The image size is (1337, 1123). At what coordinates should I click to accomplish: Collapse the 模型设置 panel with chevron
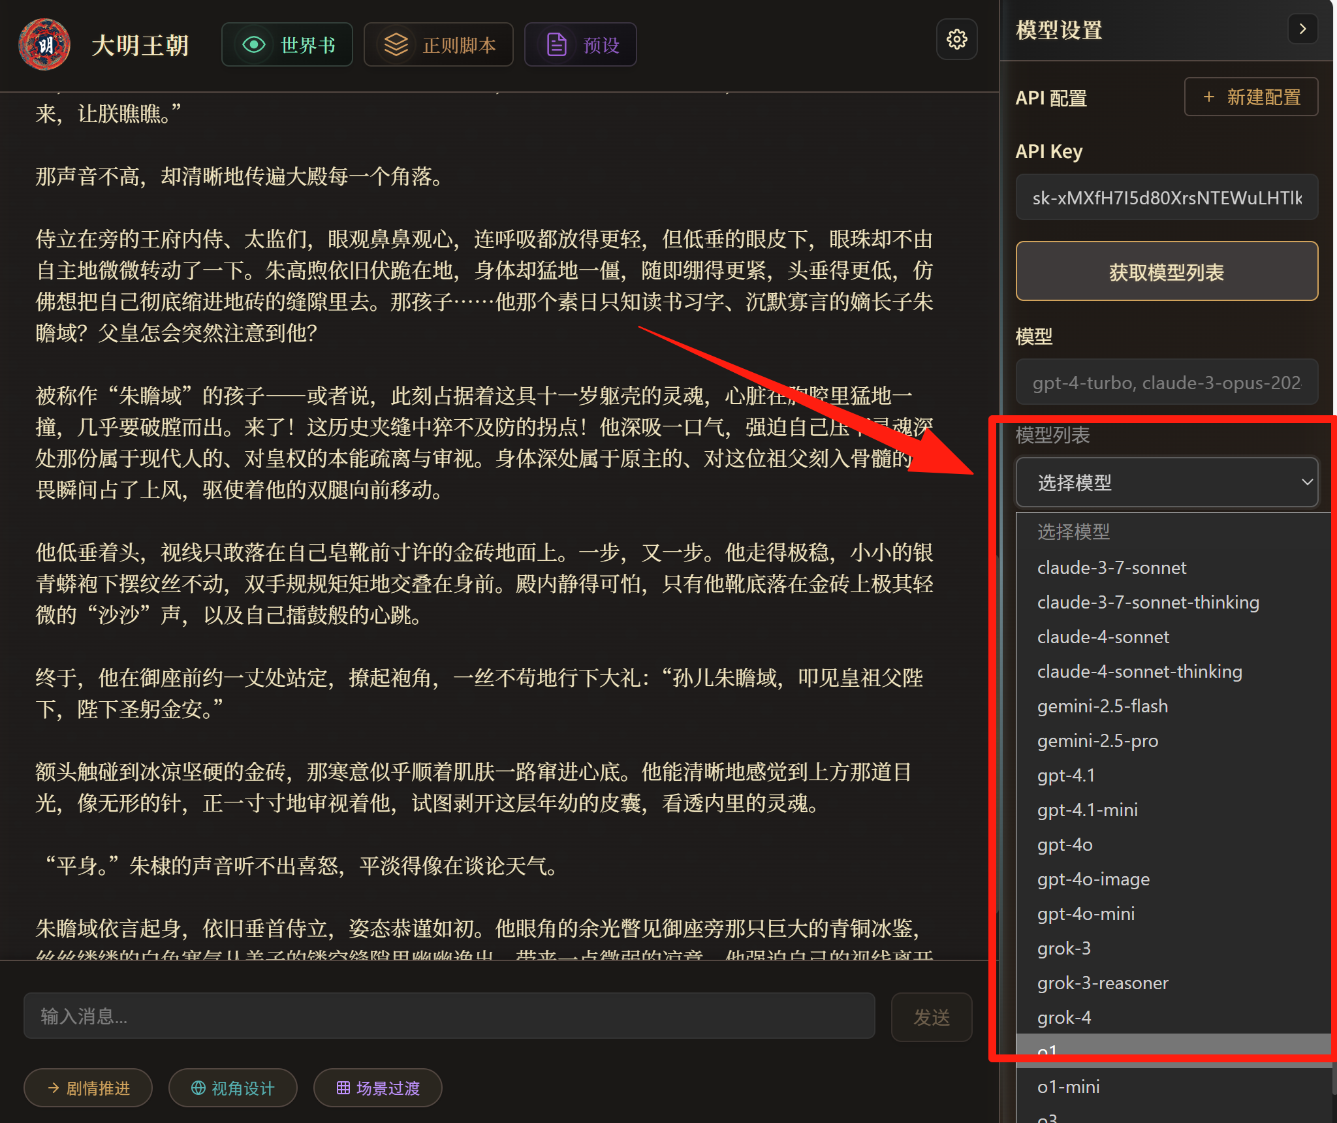coord(1302,29)
